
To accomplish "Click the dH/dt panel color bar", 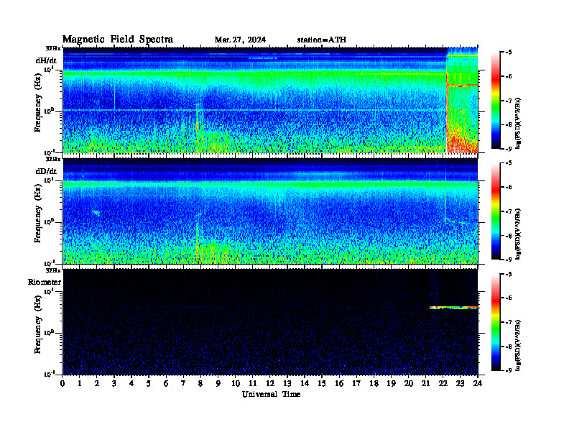I will click(x=496, y=101).
